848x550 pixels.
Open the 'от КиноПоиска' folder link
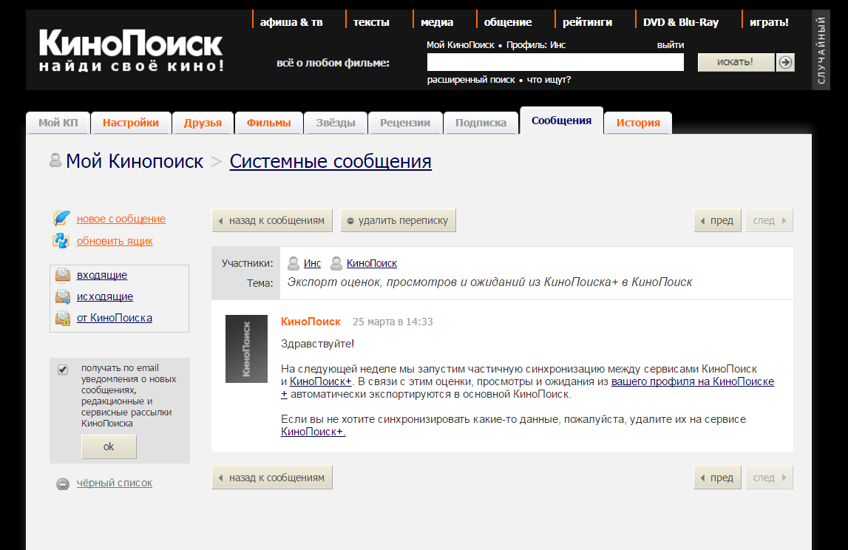(x=115, y=318)
